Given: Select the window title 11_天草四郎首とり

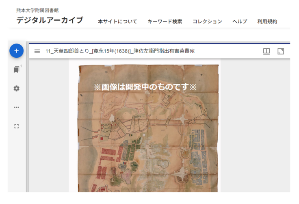Looking at the screenshot, I should [x=120, y=51].
